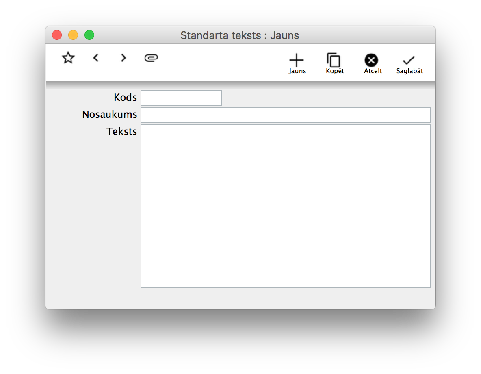The width and height of the screenshot is (481, 374).
Task: Go to the next record arrow
Action: (x=123, y=58)
